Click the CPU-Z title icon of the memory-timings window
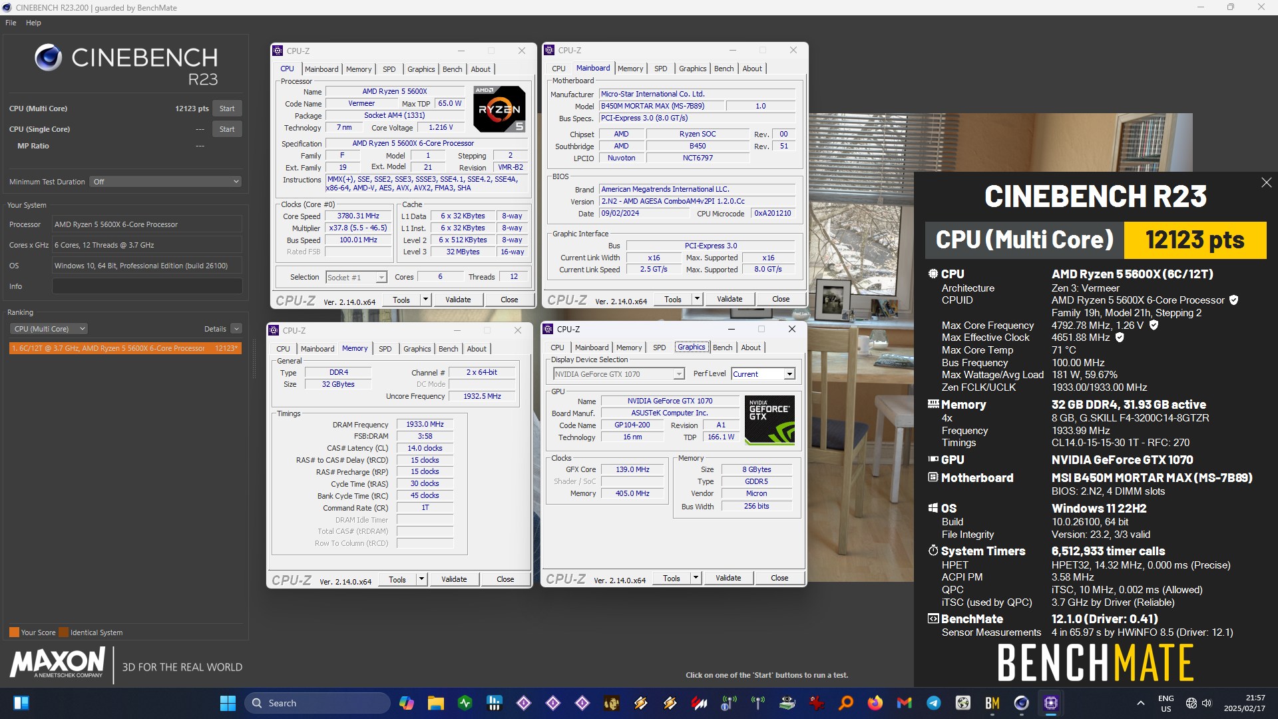The height and width of the screenshot is (719, 1278). 274,330
